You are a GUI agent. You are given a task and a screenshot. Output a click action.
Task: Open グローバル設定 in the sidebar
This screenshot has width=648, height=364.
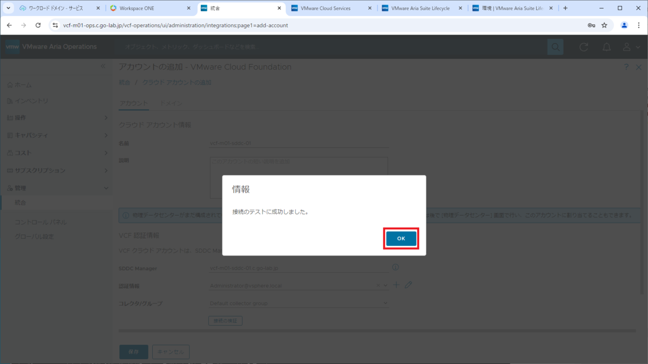tap(35, 237)
